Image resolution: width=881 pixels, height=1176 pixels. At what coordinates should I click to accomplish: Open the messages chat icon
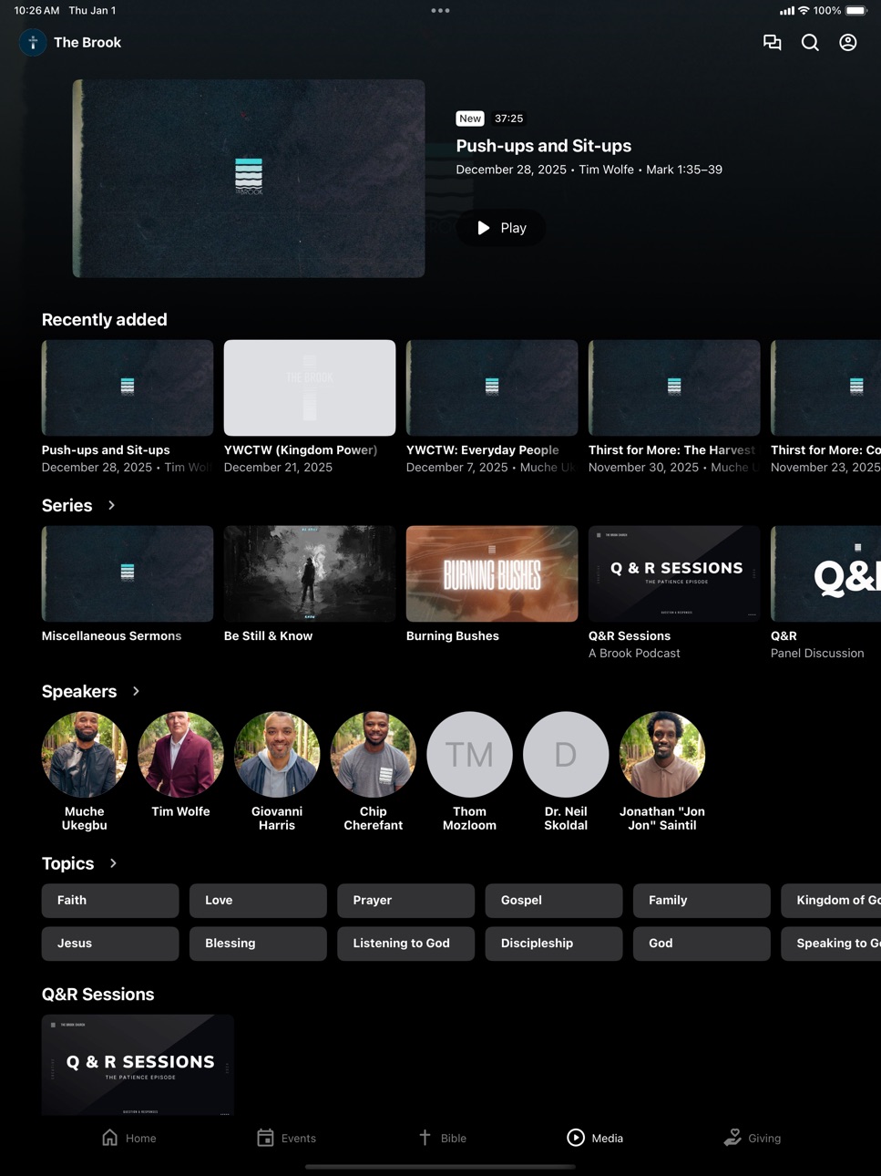(x=772, y=42)
